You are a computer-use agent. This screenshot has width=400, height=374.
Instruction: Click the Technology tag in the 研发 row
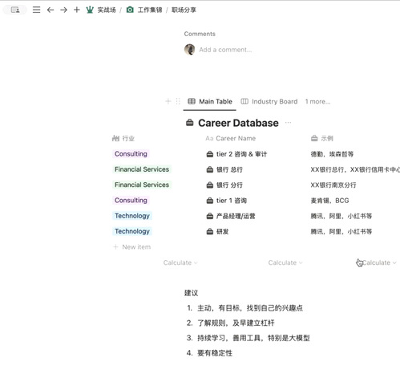point(132,231)
